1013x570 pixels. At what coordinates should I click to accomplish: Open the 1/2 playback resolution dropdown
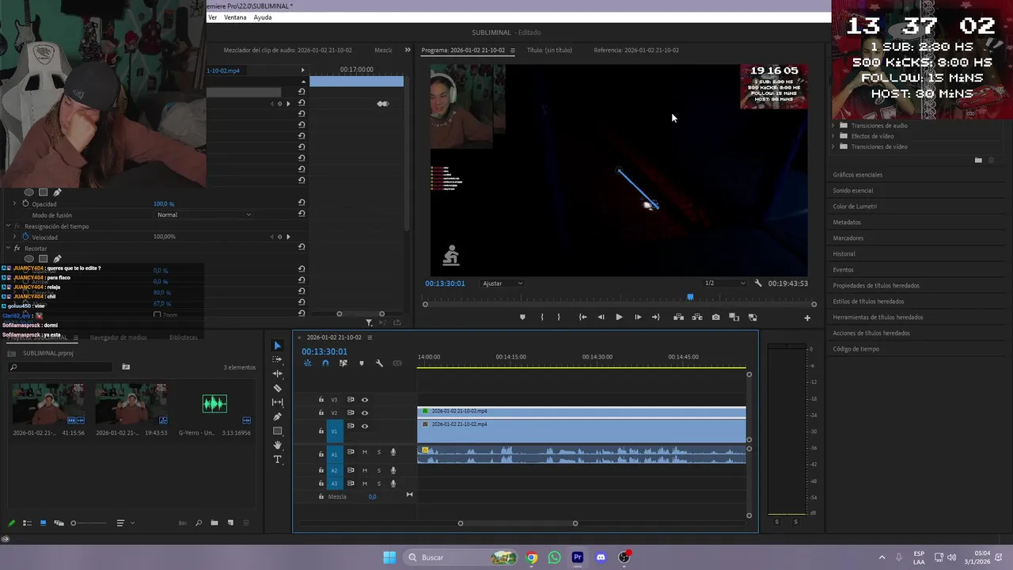click(725, 283)
